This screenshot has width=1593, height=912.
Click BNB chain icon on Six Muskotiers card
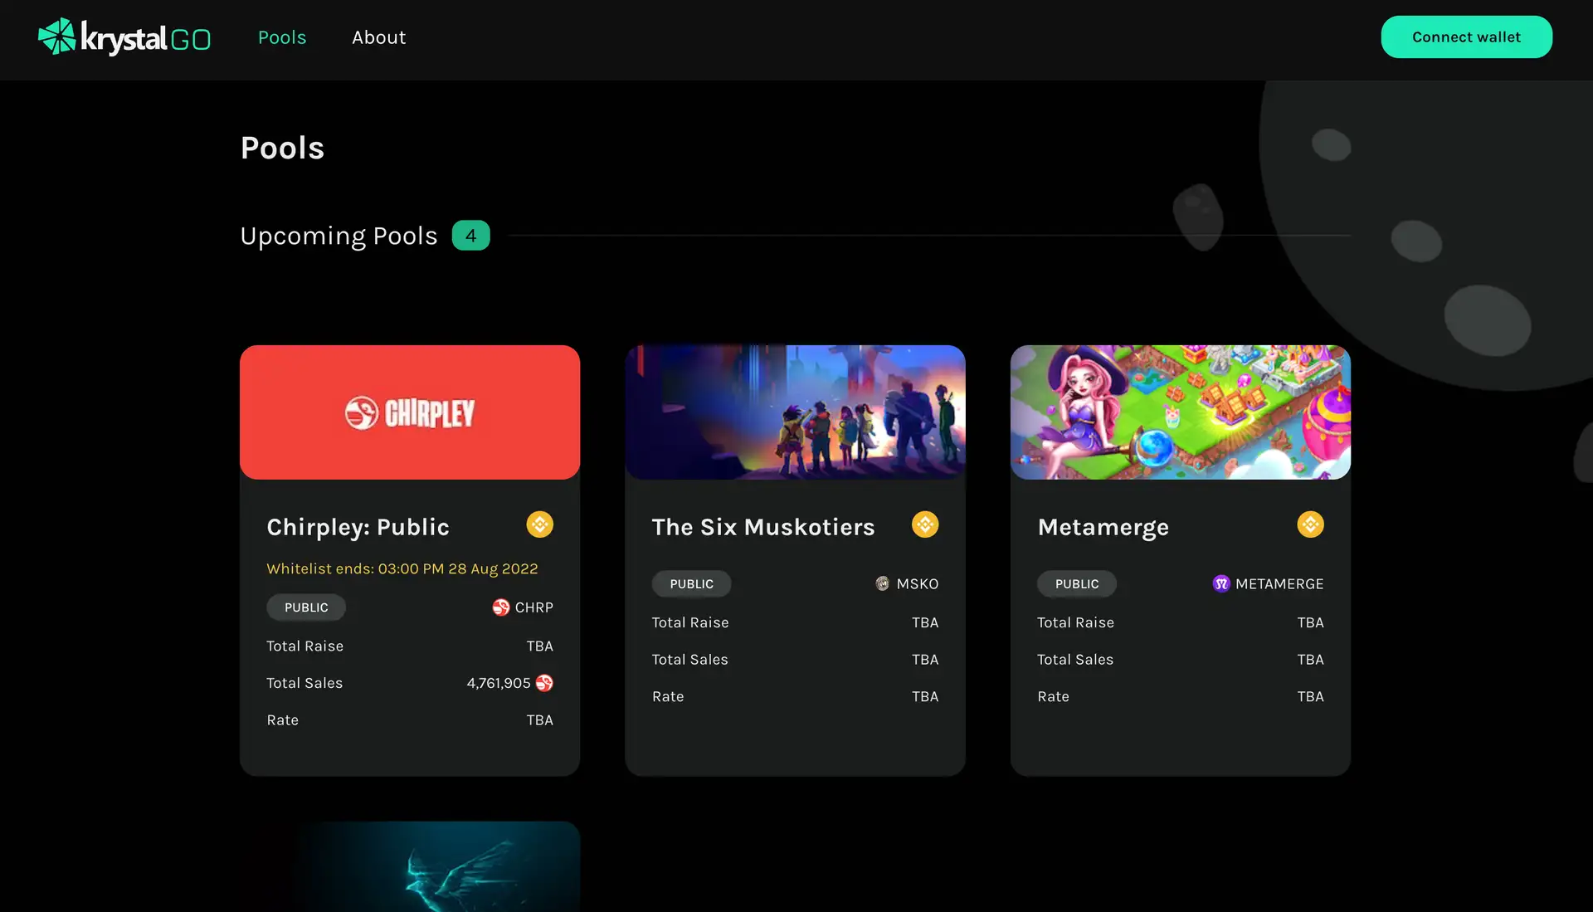point(925,524)
